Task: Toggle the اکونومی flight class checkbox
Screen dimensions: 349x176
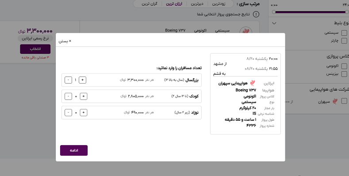Action: click(x=344, y=66)
